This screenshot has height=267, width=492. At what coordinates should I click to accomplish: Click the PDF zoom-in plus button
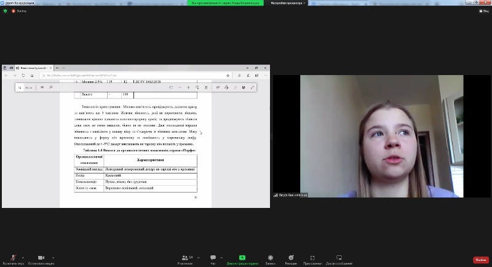(188, 87)
